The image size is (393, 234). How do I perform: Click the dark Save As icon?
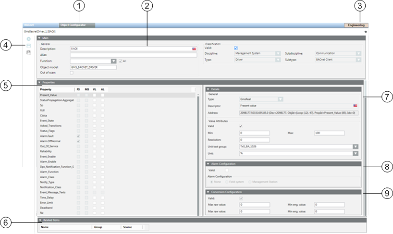29,52
